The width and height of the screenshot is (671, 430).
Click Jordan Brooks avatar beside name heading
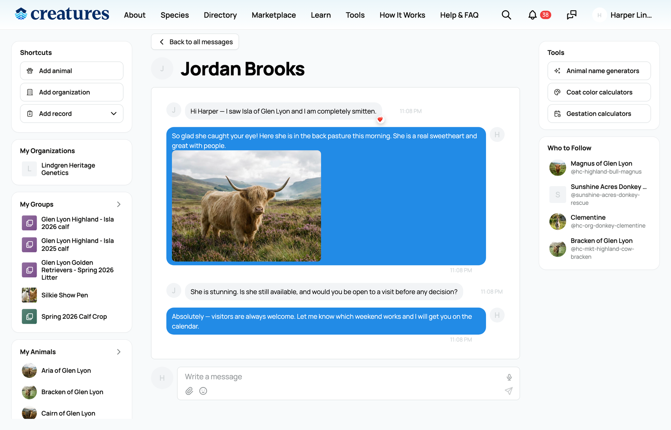162,69
